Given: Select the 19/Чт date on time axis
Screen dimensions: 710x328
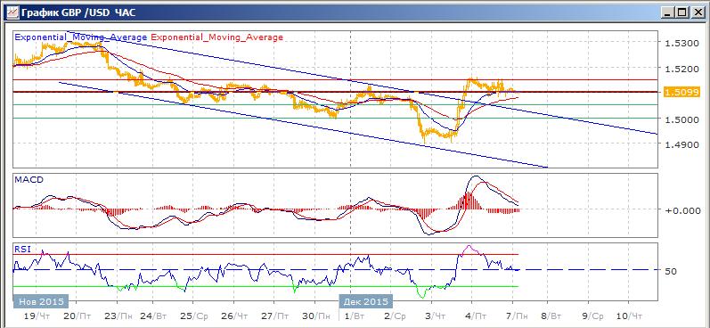Looking at the screenshot, I should pos(37,316).
